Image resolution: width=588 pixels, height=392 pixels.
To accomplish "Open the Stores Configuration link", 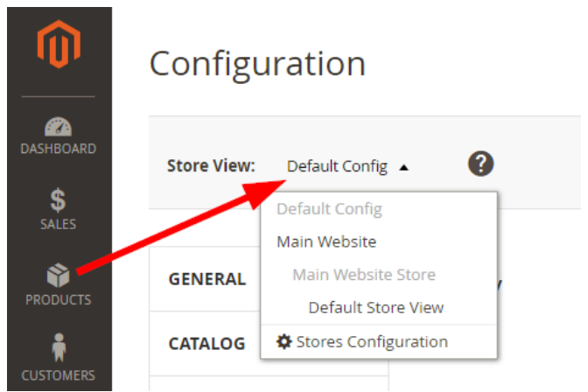I will [372, 341].
